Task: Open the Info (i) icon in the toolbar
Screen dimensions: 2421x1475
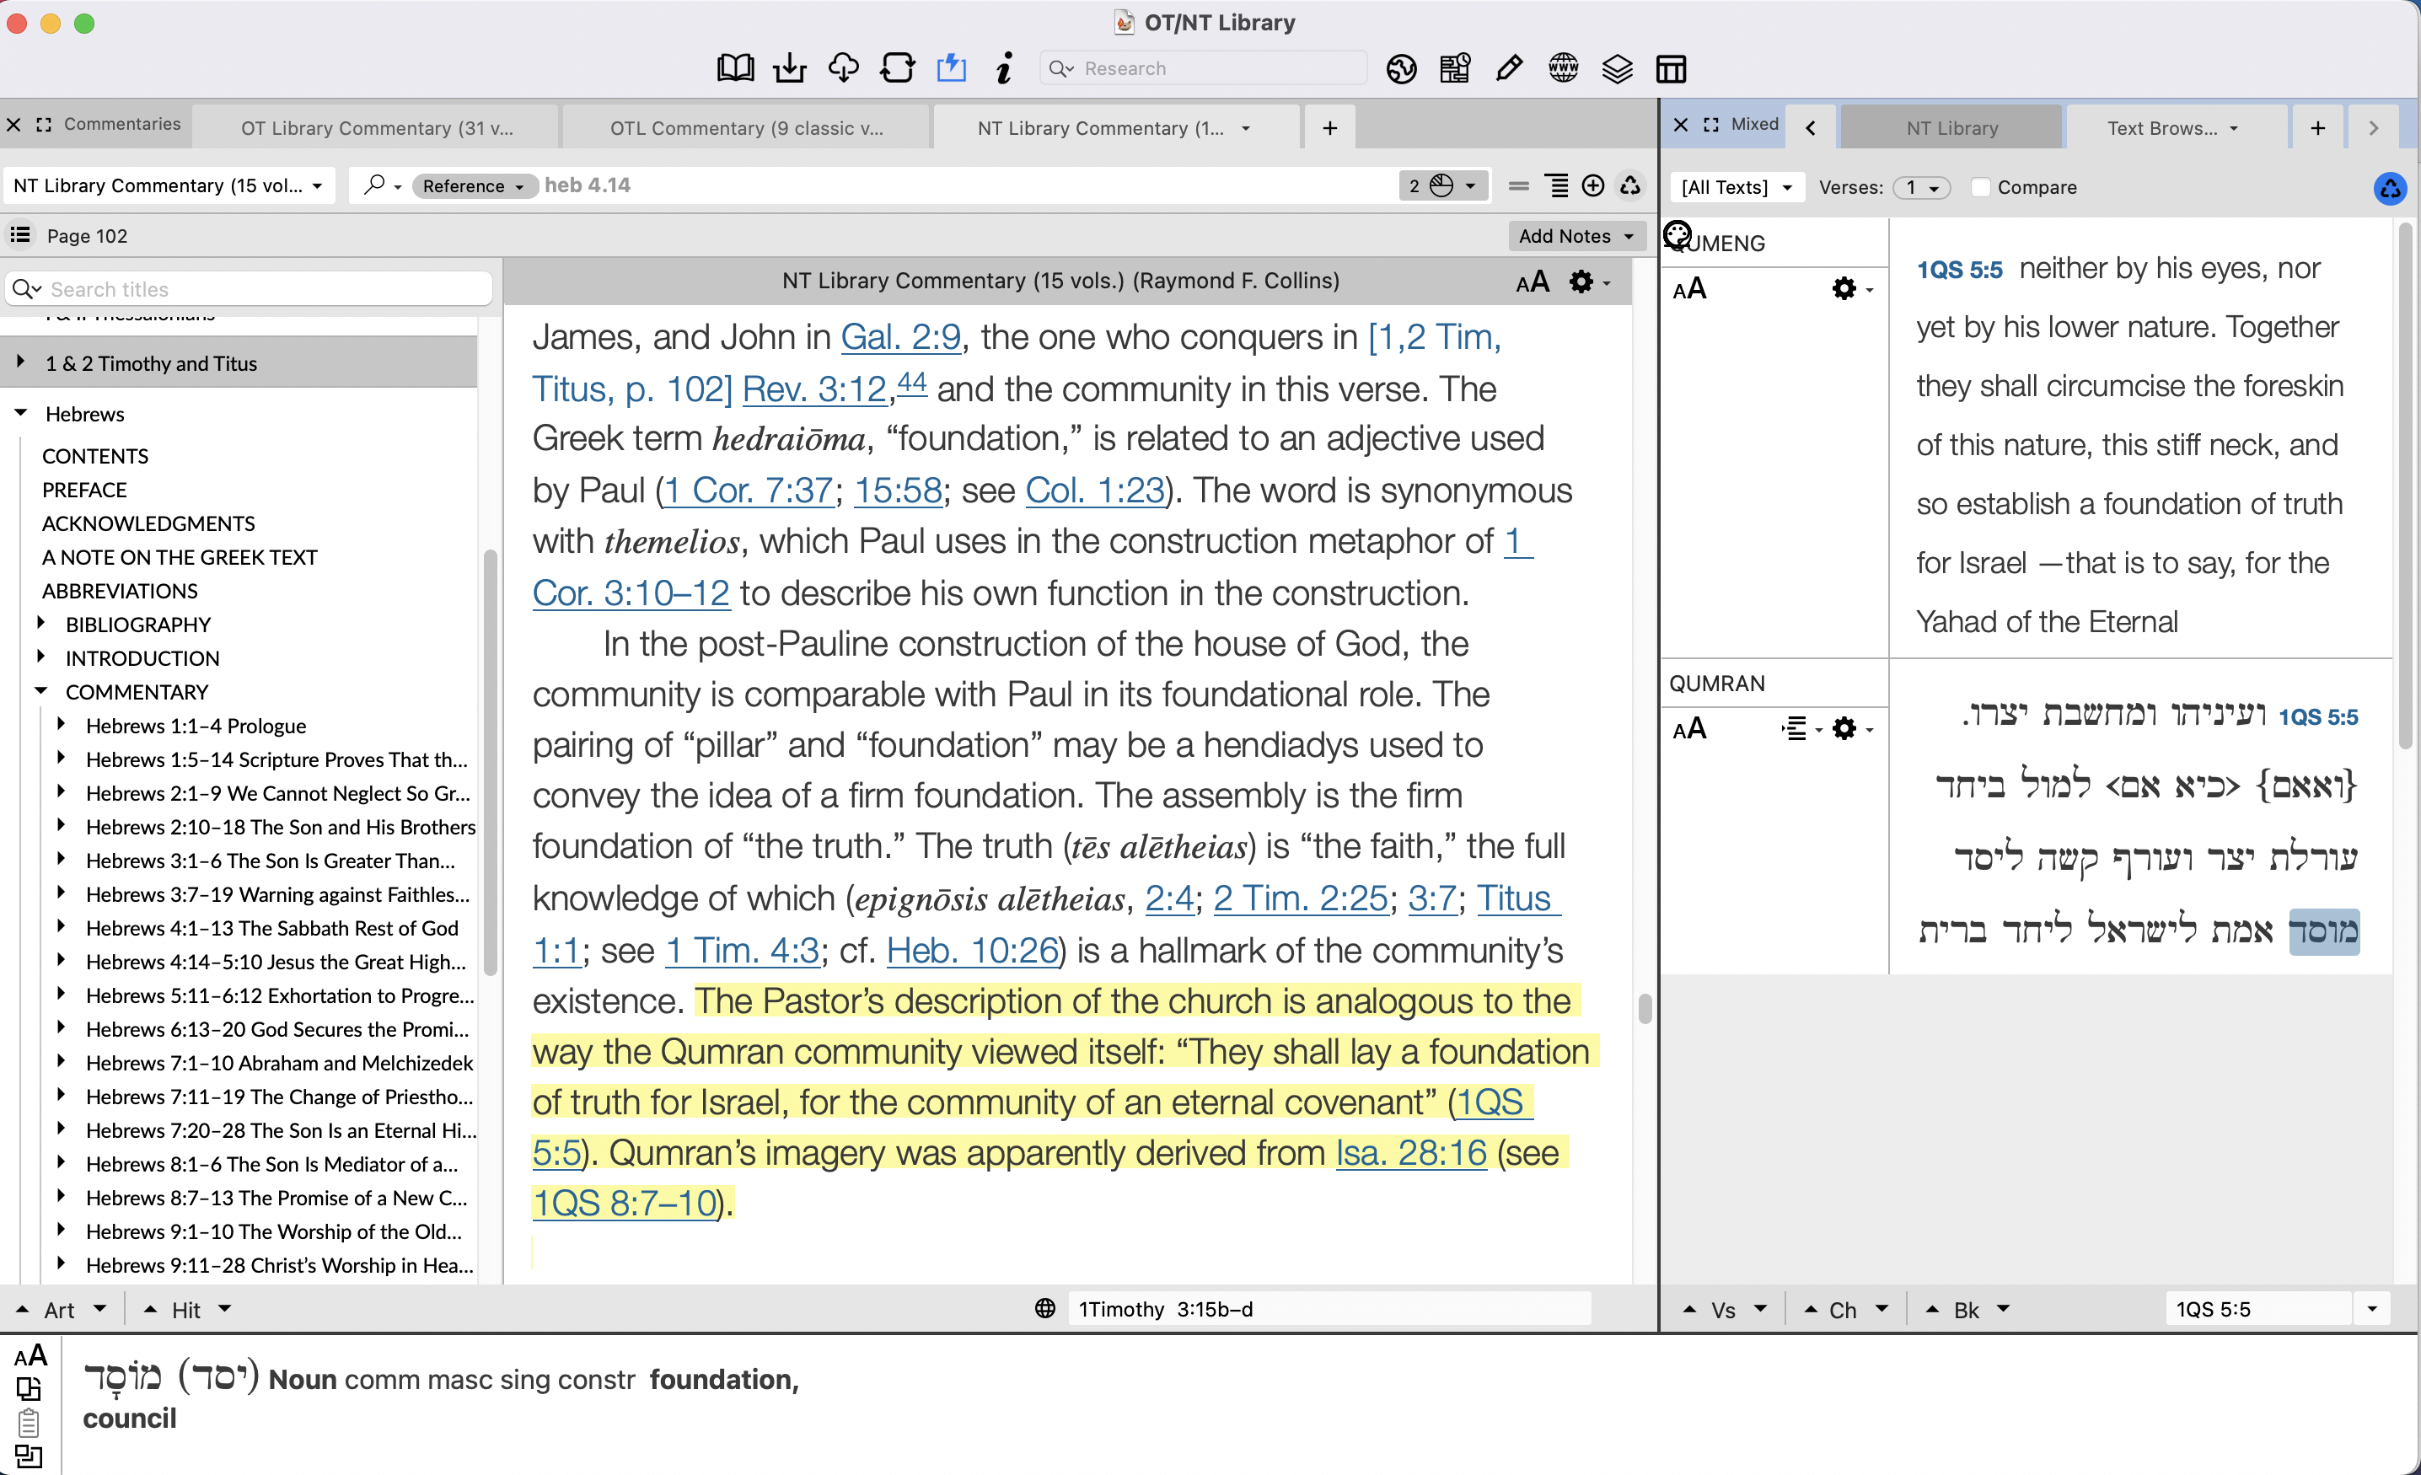Action: tap(1004, 67)
